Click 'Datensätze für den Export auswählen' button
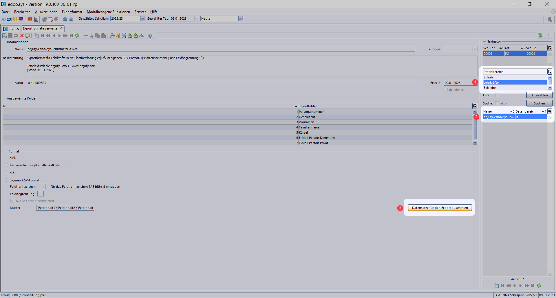The height and width of the screenshot is (298, 556). point(440,208)
